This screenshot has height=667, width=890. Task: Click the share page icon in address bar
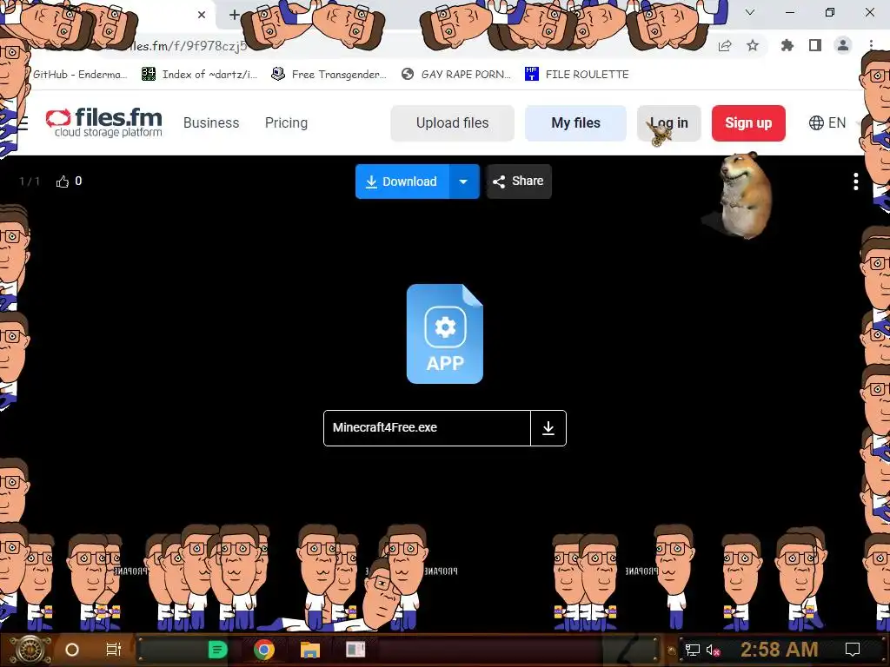pyautogui.click(x=725, y=46)
